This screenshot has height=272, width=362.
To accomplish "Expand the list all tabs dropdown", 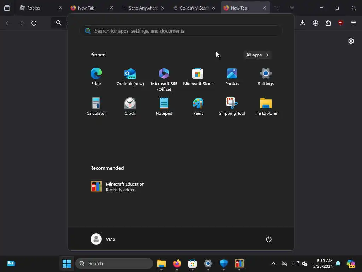I will (x=292, y=8).
